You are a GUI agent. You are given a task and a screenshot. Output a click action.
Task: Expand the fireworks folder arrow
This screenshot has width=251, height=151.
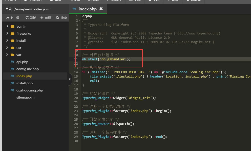click(7, 33)
